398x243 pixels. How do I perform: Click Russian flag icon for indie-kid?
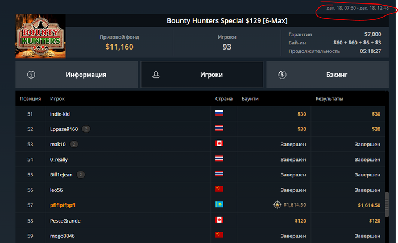coord(219,114)
